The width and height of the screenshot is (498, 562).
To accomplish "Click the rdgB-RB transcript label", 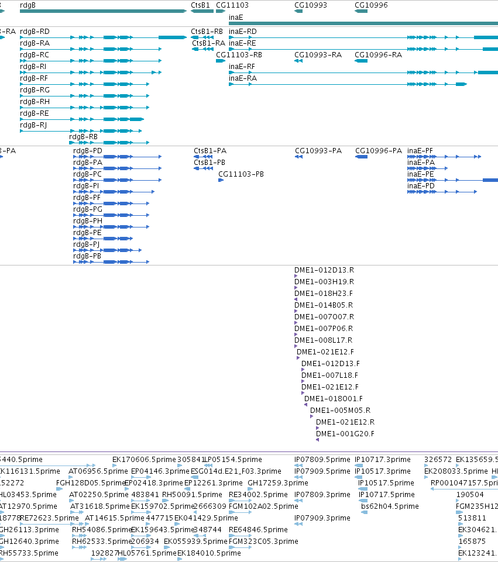I will click(x=83, y=137).
